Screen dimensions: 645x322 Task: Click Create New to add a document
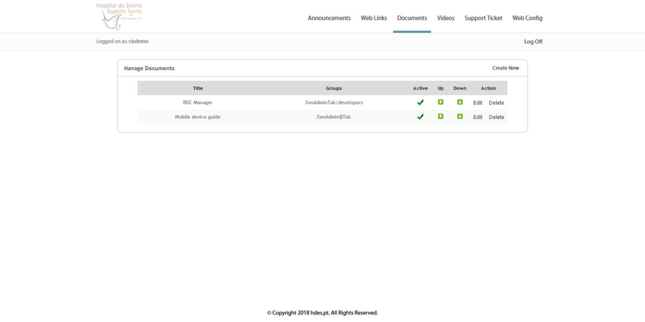coord(505,68)
